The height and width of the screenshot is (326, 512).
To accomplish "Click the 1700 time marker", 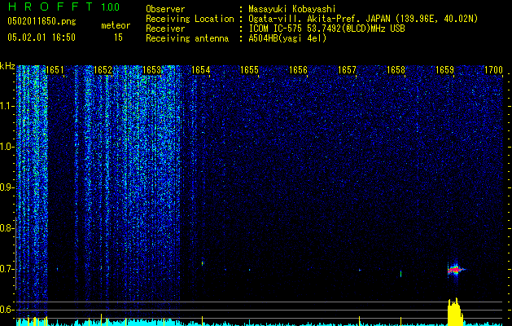I will point(493,70).
